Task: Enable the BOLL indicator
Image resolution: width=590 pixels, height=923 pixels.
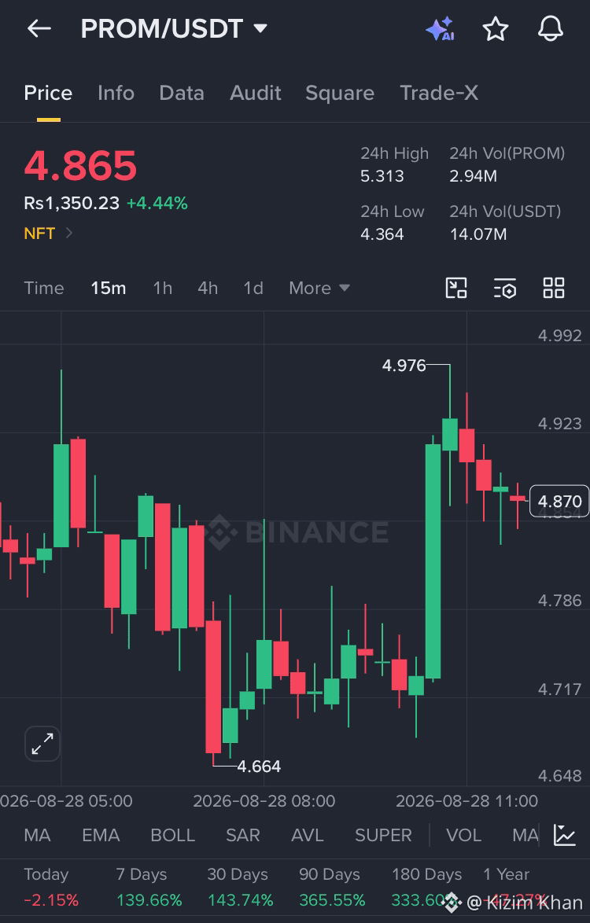Action: (172, 835)
